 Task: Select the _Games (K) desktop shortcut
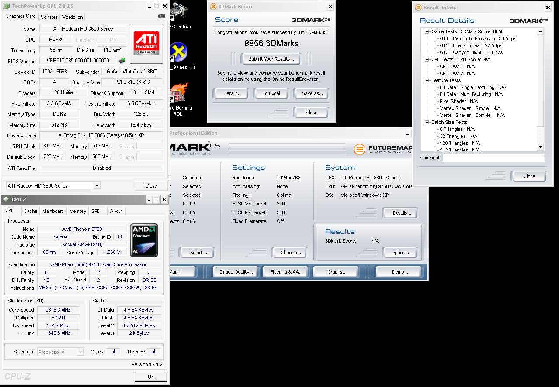(x=181, y=56)
